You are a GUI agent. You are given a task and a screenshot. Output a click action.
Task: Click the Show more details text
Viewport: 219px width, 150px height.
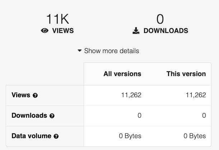point(111,51)
